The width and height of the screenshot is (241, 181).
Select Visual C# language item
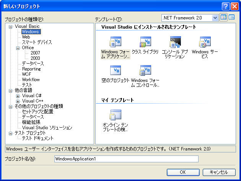click(x=32, y=96)
